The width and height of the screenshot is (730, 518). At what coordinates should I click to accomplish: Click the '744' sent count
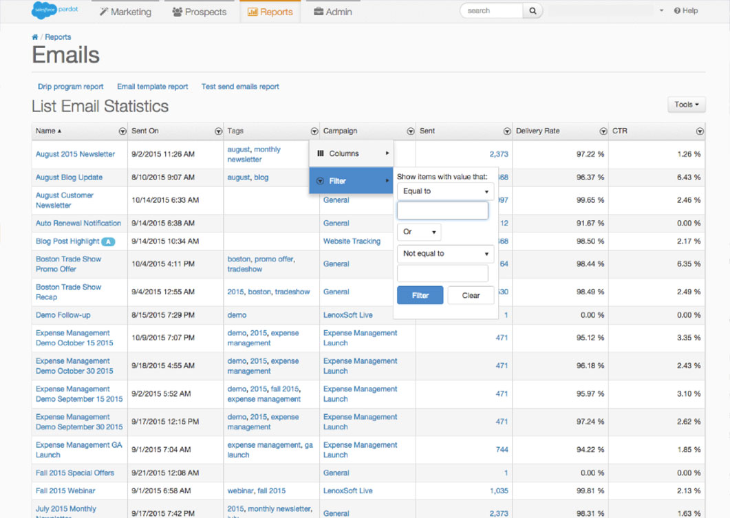click(x=502, y=450)
